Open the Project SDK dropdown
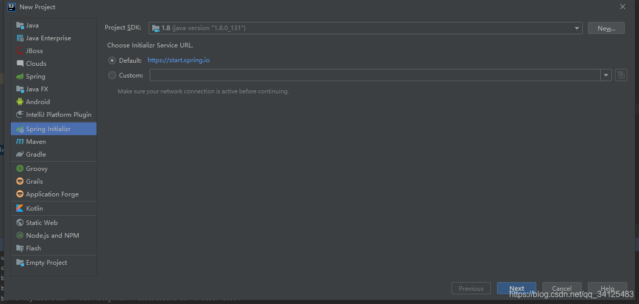 pyautogui.click(x=366, y=28)
